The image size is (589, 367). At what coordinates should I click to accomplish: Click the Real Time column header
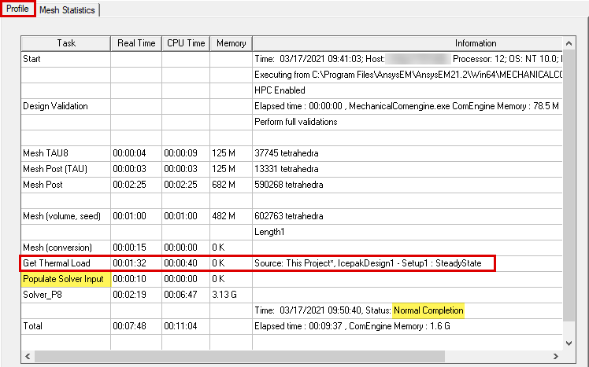pos(135,43)
